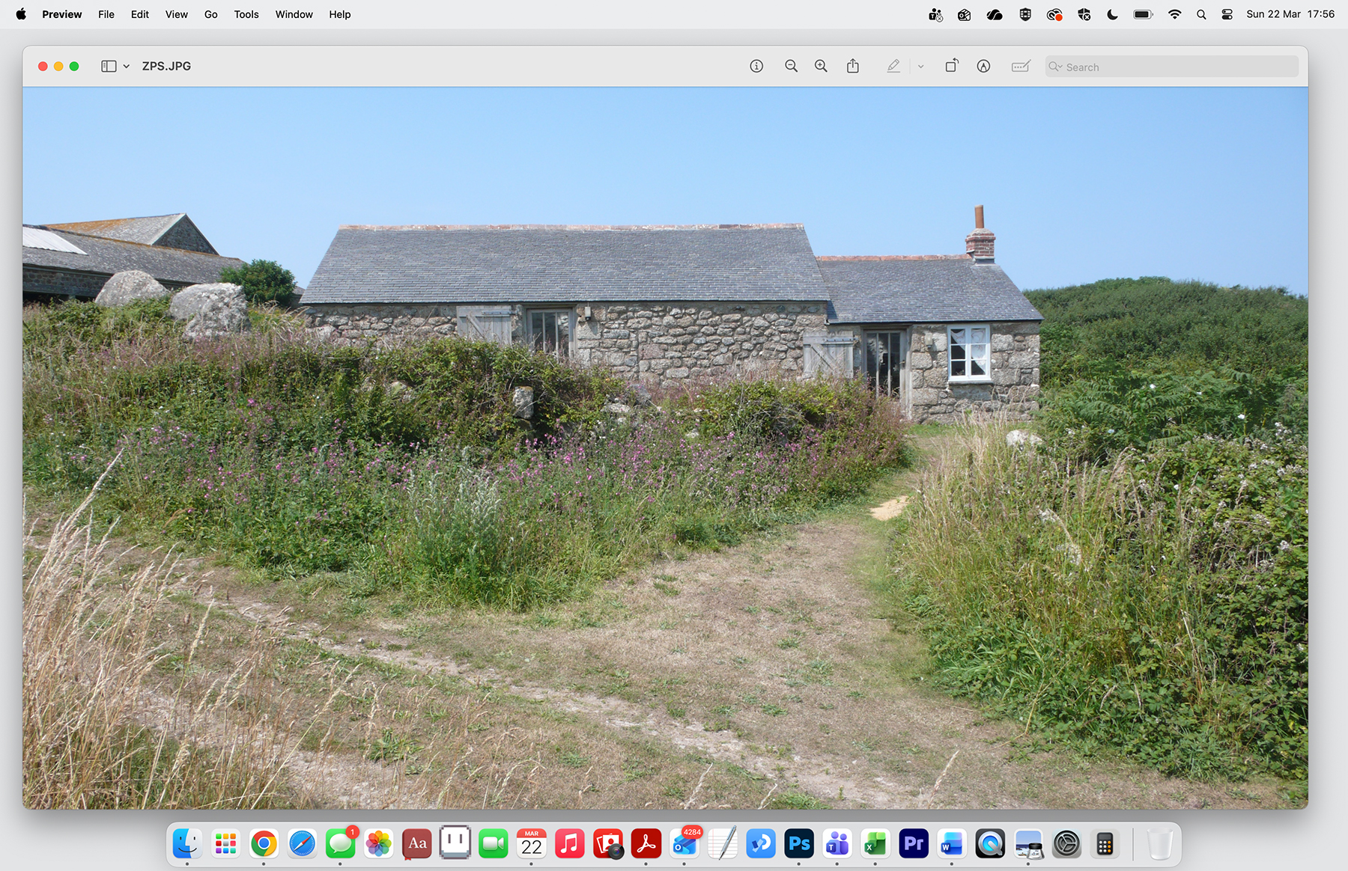The height and width of the screenshot is (871, 1348).
Task: Open Outlook from the Dock
Action: tap(684, 843)
